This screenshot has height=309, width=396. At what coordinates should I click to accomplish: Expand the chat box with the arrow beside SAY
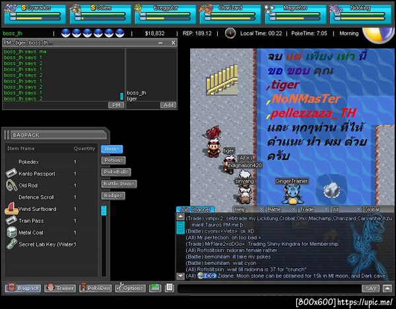tap(387, 289)
